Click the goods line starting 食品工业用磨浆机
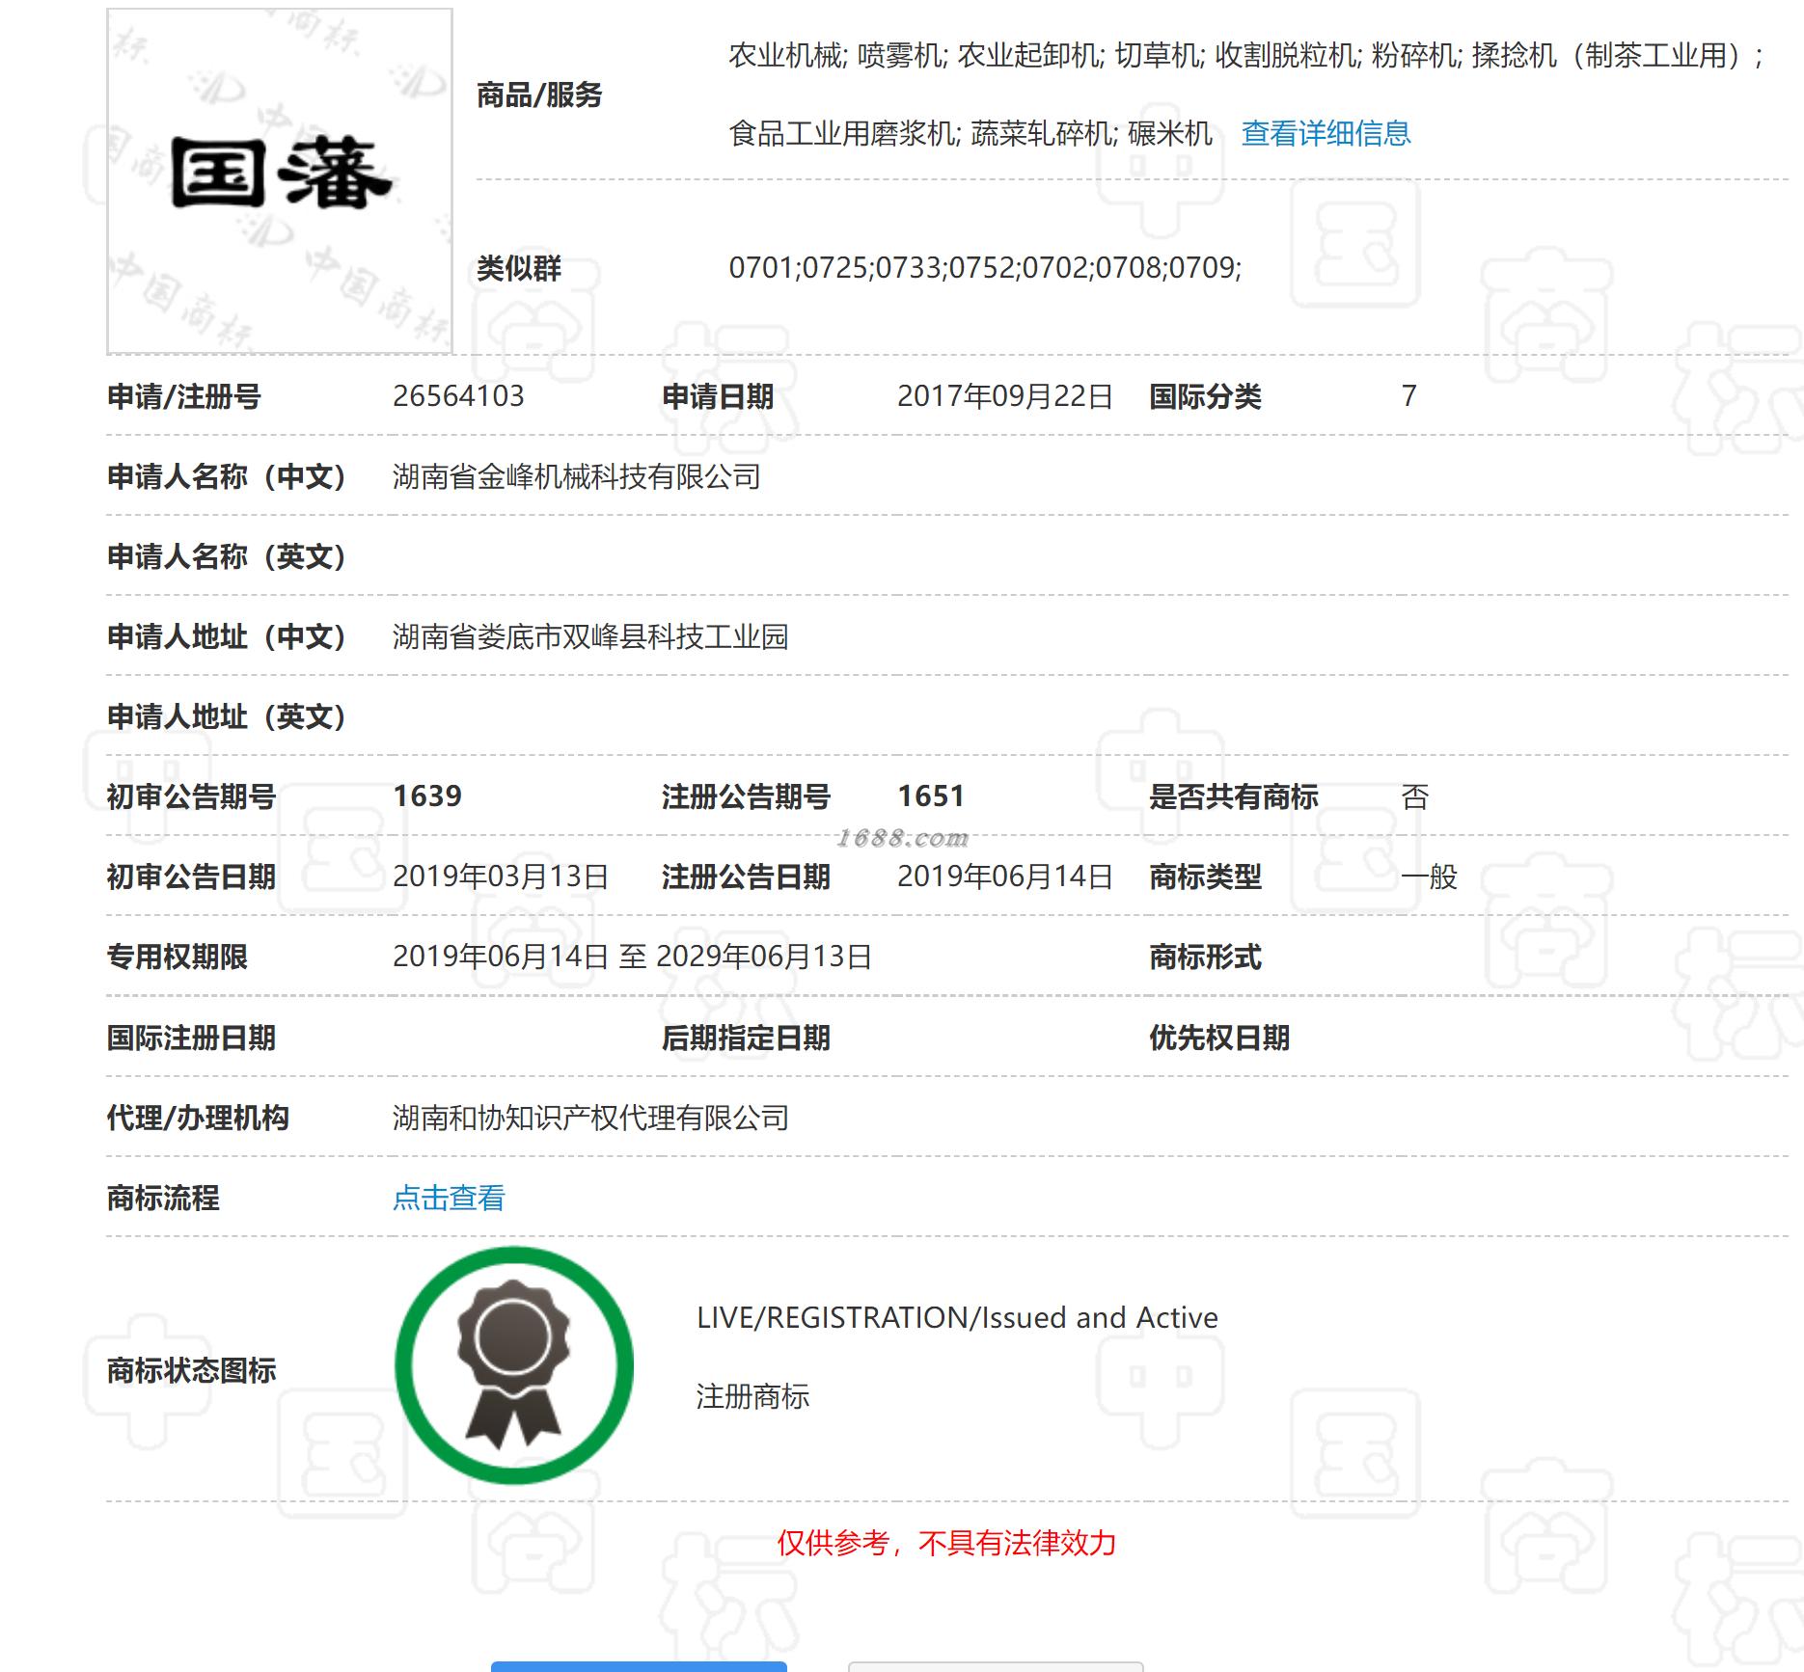This screenshot has width=1804, height=1672. [970, 133]
